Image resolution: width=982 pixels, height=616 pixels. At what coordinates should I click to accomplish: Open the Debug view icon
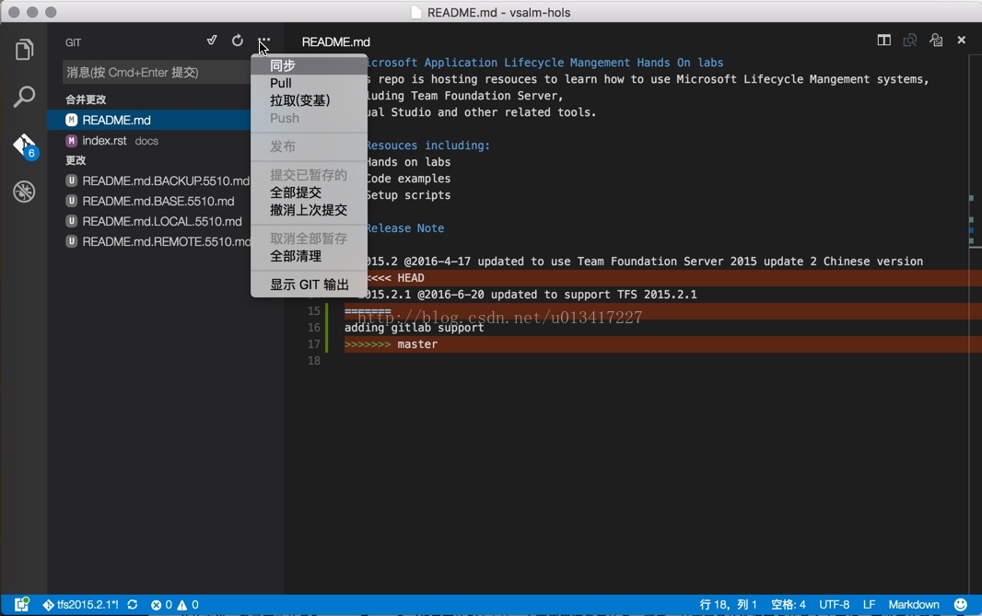(24, 192)
